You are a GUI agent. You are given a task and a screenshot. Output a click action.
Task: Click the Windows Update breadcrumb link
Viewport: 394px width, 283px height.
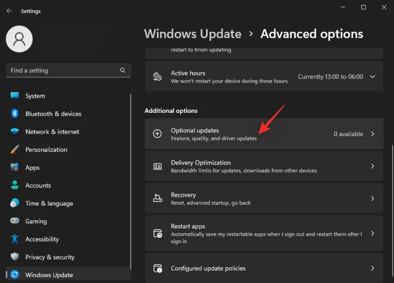[193, 34]
